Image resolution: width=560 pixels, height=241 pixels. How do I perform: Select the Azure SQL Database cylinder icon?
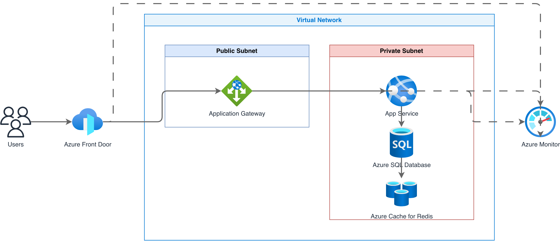point(401,142)
